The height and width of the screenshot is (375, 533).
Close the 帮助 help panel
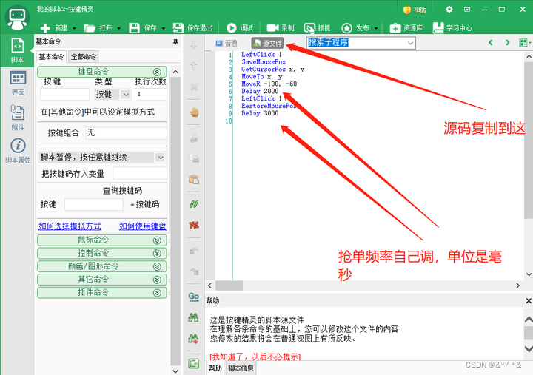(529, 300)
